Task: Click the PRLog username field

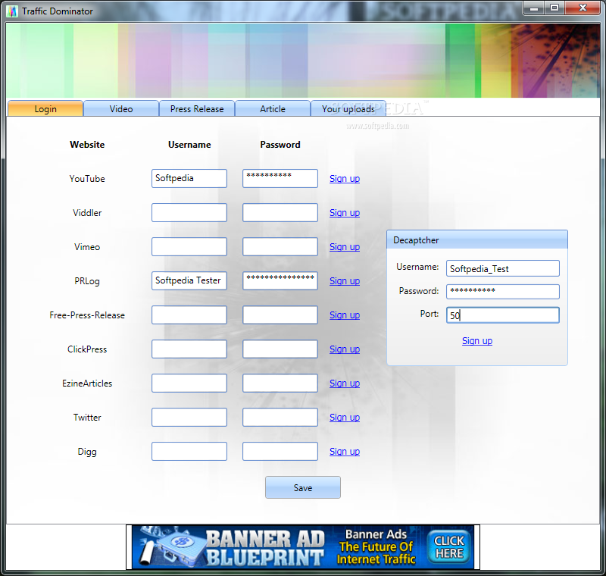Action: tap(189, 280)
